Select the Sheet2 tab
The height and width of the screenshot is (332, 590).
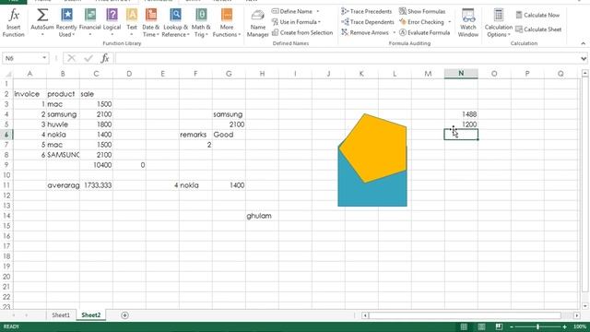coord(91,315)
